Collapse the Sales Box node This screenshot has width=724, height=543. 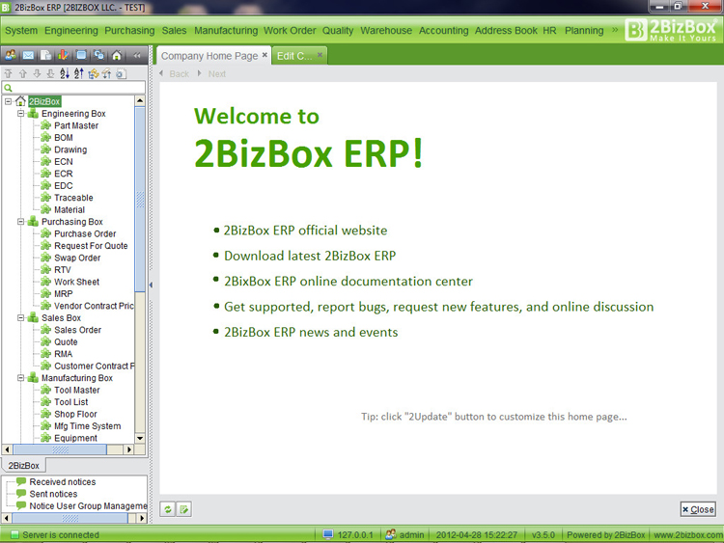click(x=21, y=318)
